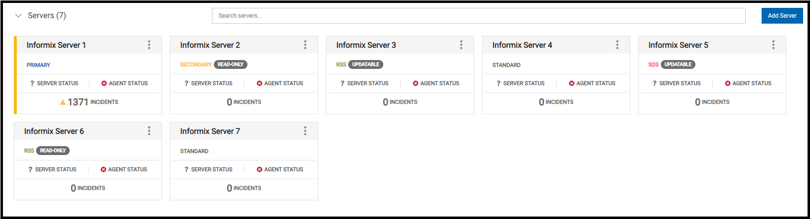Screen dimensions: 810x219
Task: Open more options for Informix Server 4
Action: pos(617,45)
